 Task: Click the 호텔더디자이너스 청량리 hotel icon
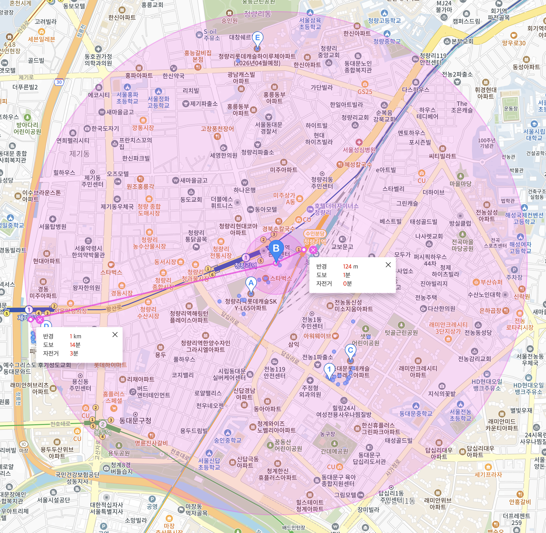point(310,209)
